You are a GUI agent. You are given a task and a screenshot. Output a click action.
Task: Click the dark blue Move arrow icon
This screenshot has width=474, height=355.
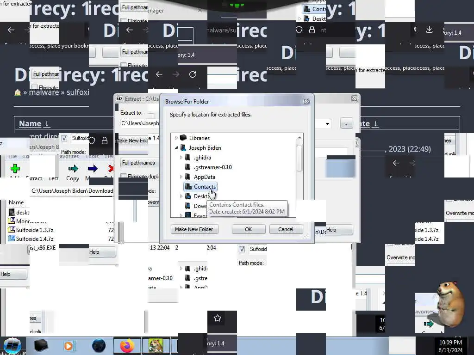point(93,168)
